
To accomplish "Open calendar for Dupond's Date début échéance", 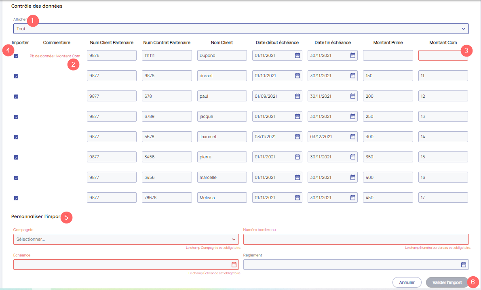I will [x=297, y=55].
